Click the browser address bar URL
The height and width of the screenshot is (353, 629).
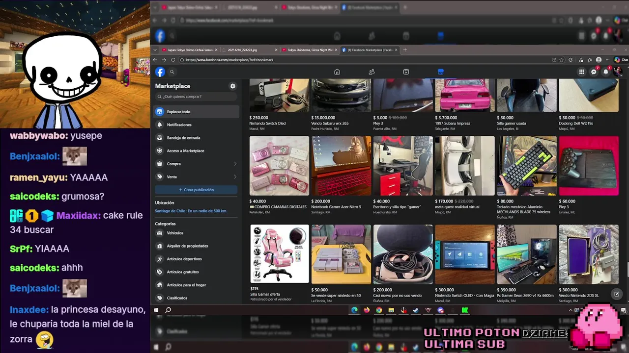tap(229, 60)
